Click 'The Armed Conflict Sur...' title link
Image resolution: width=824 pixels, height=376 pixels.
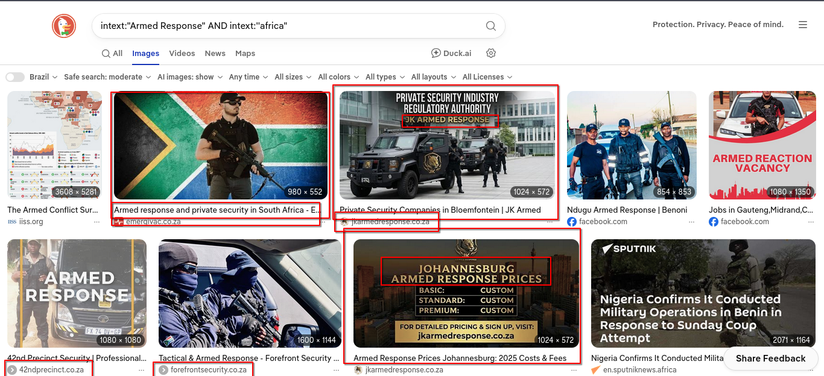52,210
